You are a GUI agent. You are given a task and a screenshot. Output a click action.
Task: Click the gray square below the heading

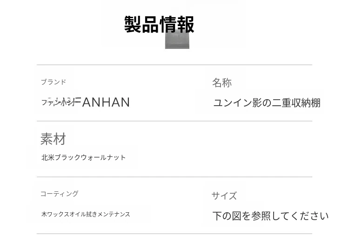click(x=177, y=41)
